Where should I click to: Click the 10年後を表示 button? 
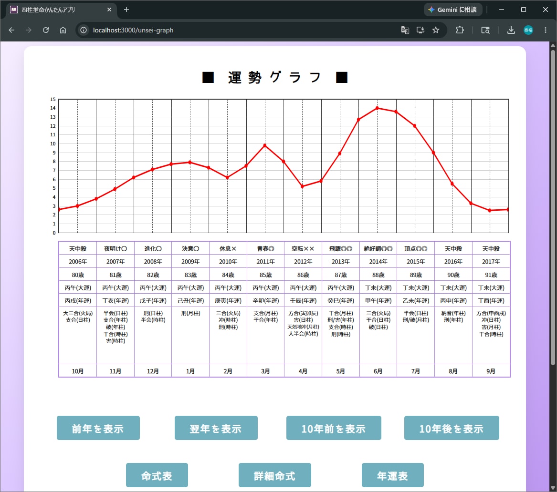point(452,428)
